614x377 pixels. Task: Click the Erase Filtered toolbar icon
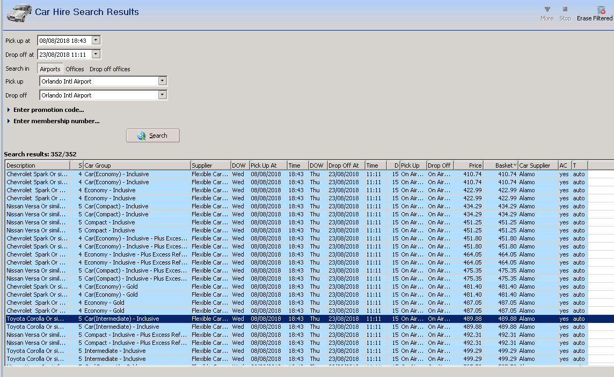pyautogui.click(x=595, y=13)
